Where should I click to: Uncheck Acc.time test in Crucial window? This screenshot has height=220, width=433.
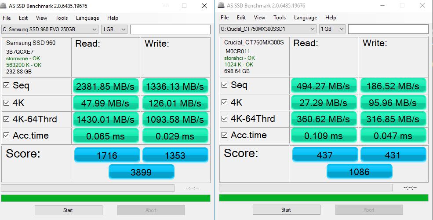pos(225,135)
